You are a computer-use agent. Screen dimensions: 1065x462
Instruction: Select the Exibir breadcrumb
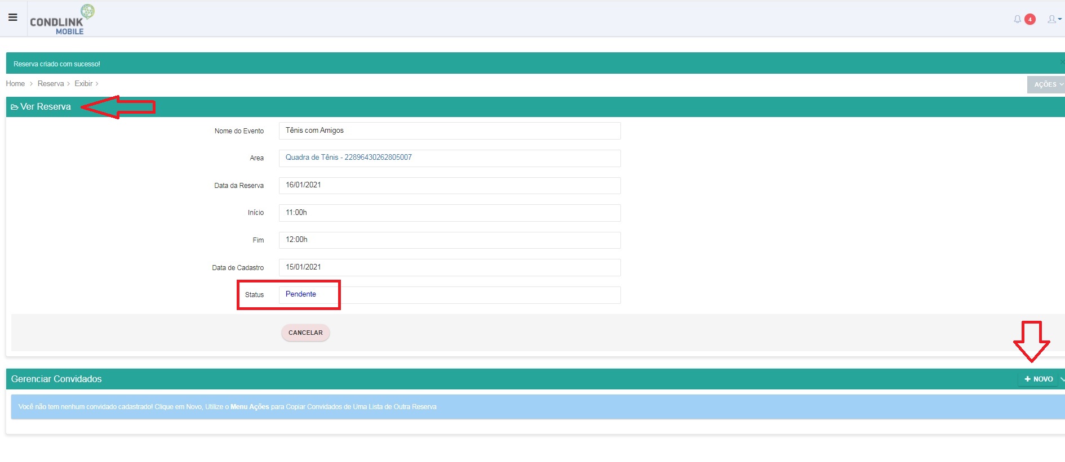coord(83,84)
